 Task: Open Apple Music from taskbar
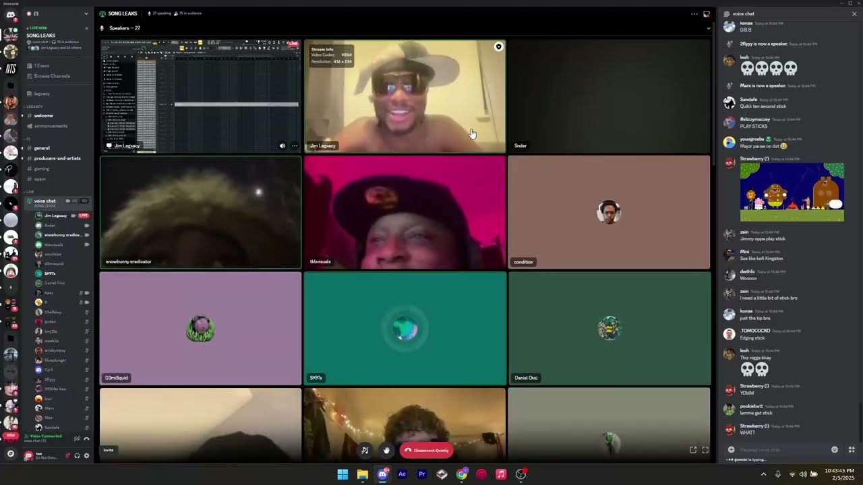click(x=501, y=474)
